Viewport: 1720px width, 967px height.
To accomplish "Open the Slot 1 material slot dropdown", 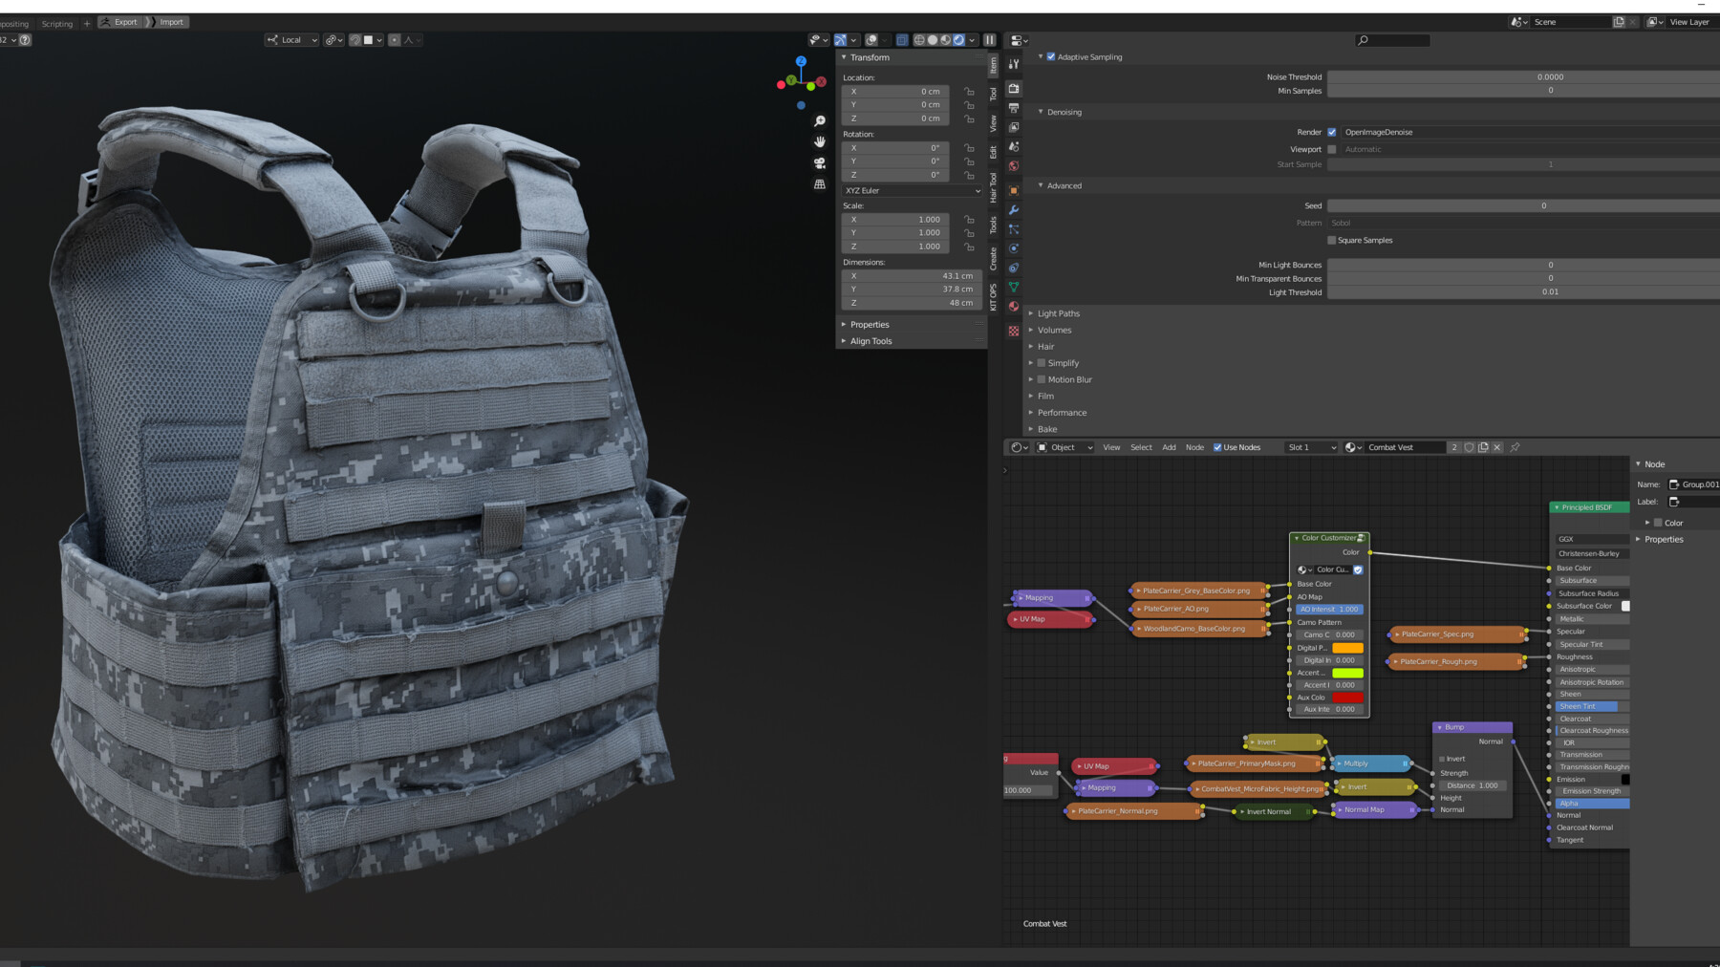I will [x=1310, y=446].
